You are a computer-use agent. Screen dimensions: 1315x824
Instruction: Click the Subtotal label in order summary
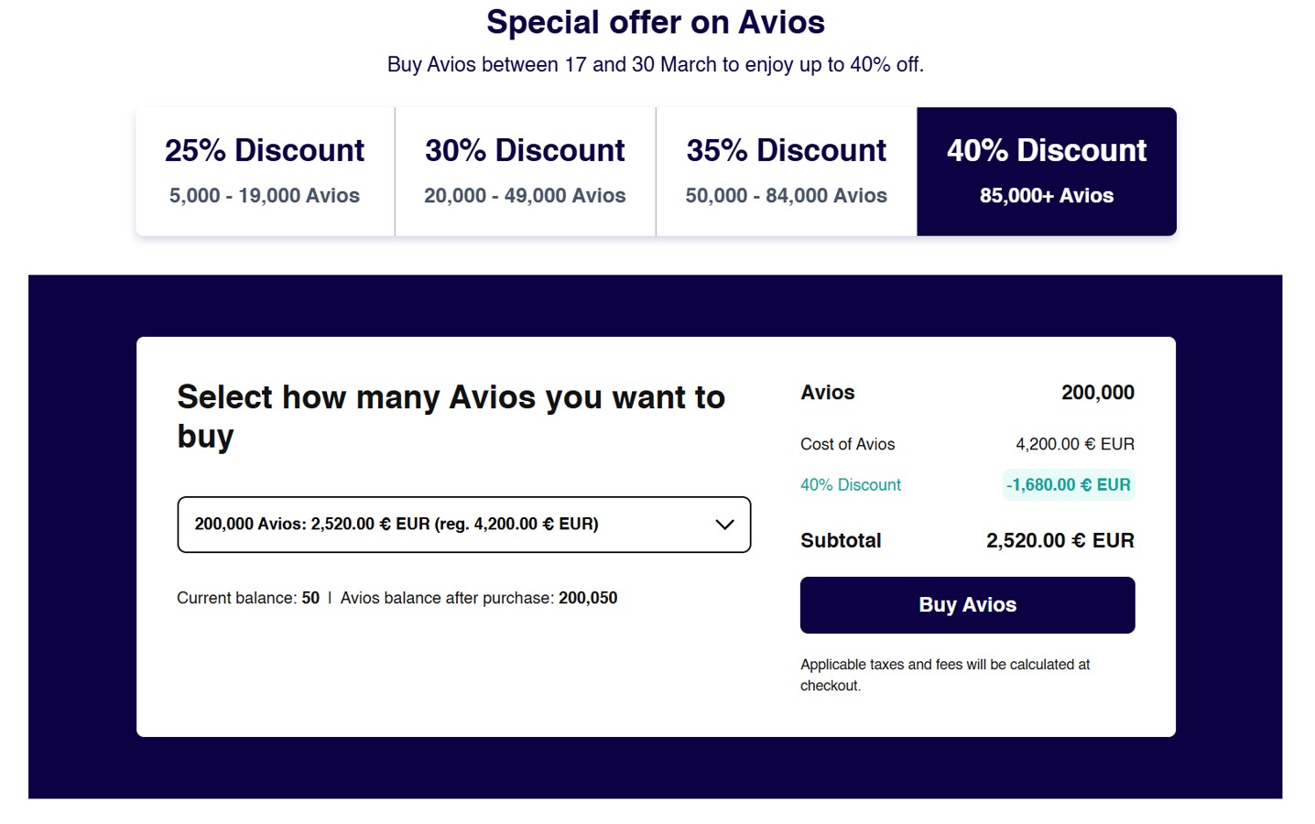pos(840,541)
